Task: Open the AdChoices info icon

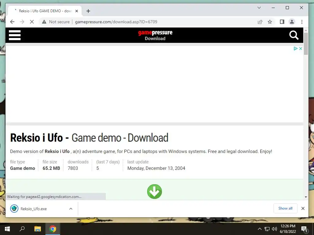Action: tap(295, 48)
